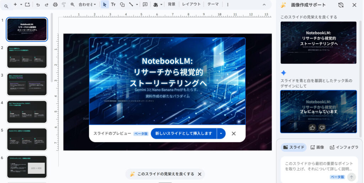
Task: Dismiss the このスライドの見栄えを良くする chip
Action: [200, 174]
